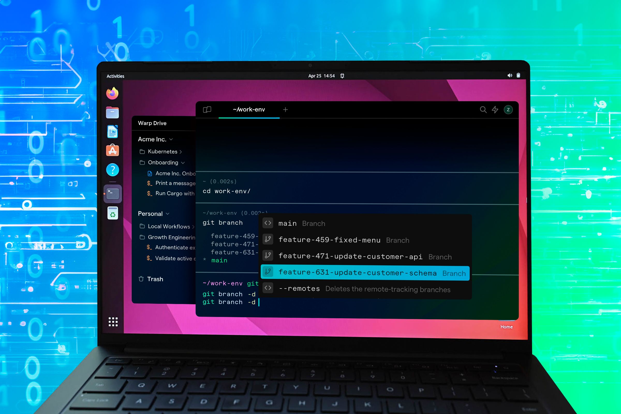Open the Trash section in Warp Drive

pos(155,279)
